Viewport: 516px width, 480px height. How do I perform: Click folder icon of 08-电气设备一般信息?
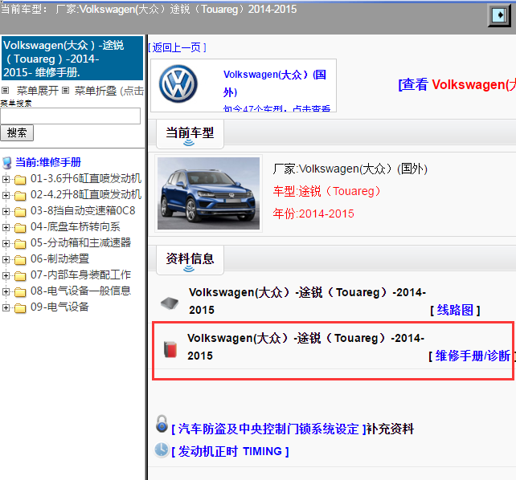[x=20, y=292]
